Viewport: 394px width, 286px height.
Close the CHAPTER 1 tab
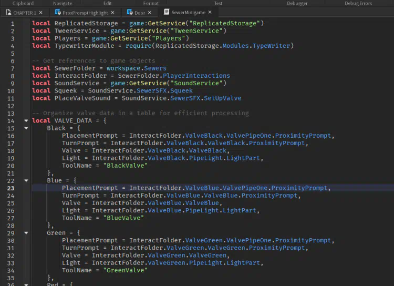[40, 13]
